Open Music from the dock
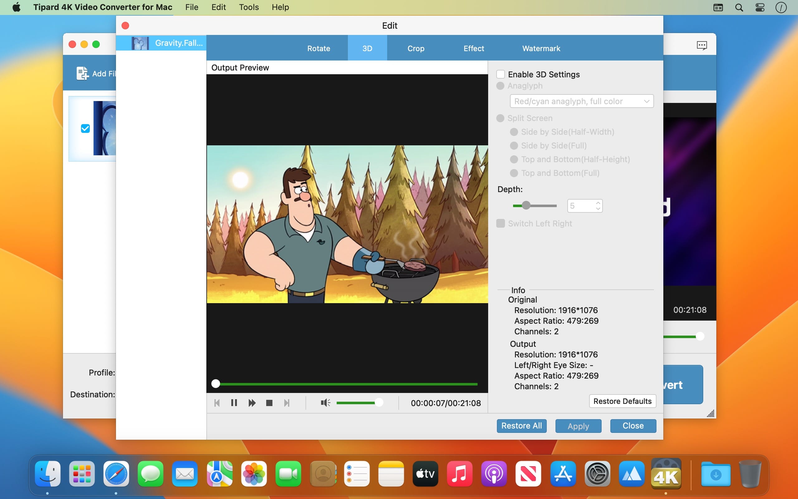 (x=460, y=474)
